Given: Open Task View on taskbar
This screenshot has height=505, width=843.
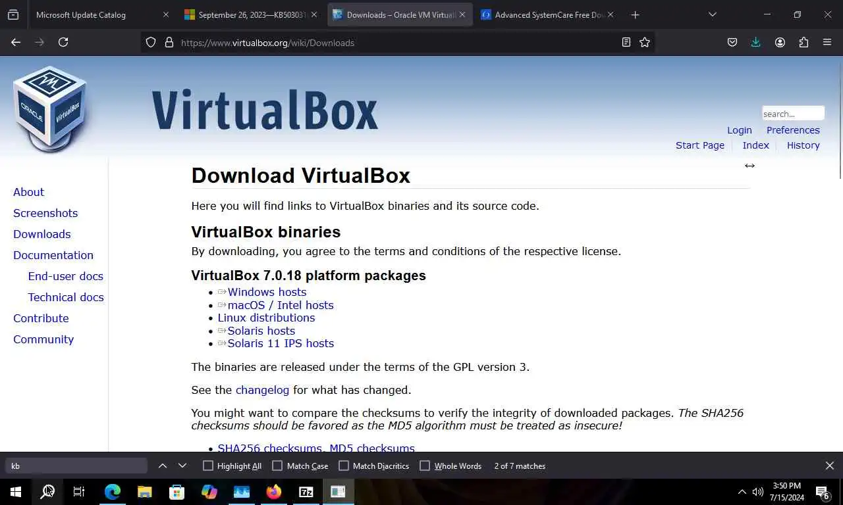Looking at the screenshot, I should click(79, 491).
